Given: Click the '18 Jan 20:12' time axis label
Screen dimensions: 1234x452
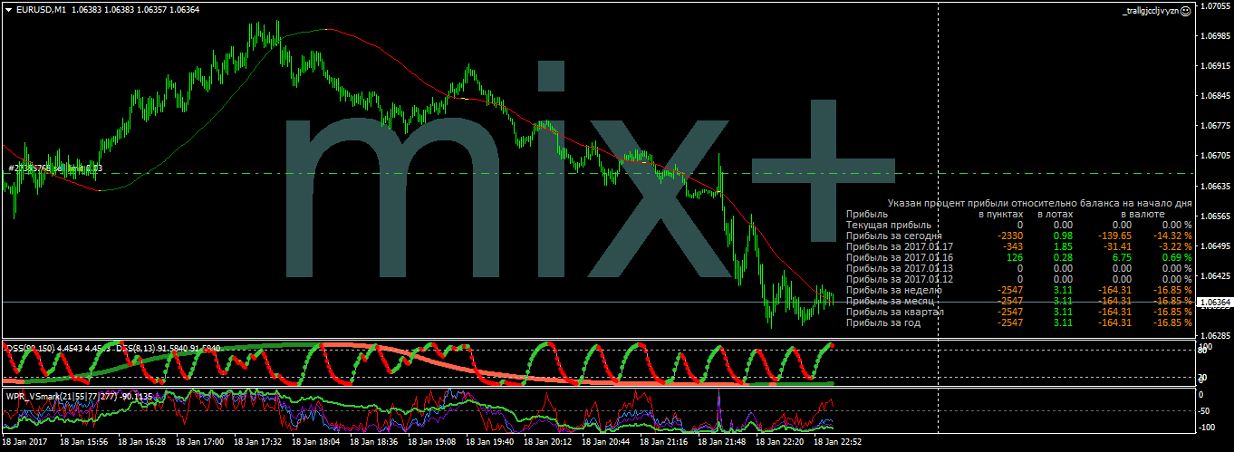Looking at the screenshot, I should (549, 443).
